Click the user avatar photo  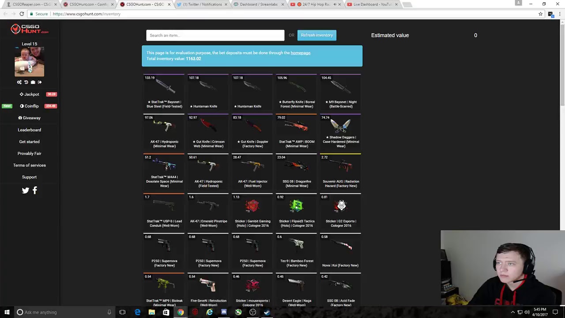coord(29,62)
